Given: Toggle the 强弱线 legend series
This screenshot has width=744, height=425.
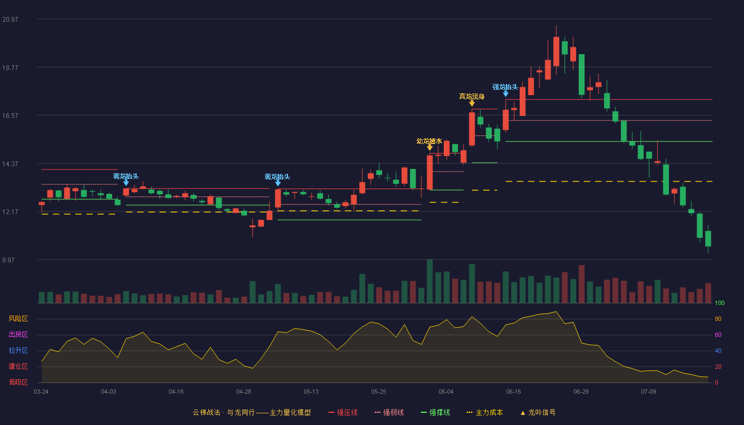Looking at the screenshot, I should tap(389, 412).
